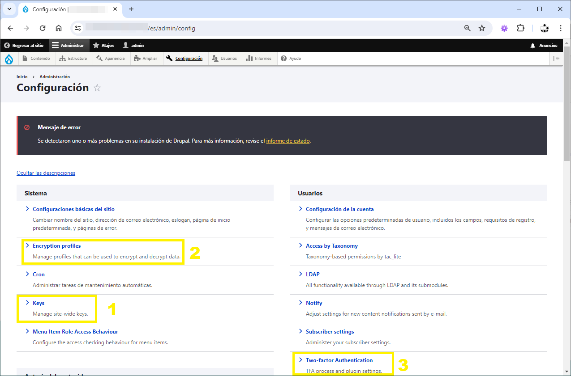
Task: Open Contenido in the admin toolbar
Action: [36, 59]
